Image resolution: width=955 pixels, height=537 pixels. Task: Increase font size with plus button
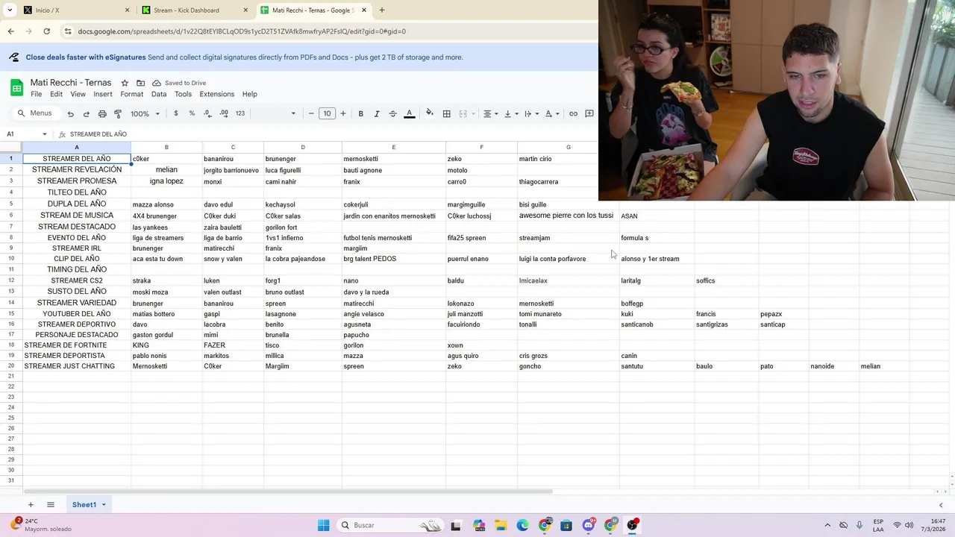coord(343,113)
